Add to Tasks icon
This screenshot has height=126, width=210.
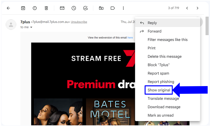[x=85, y=8]
